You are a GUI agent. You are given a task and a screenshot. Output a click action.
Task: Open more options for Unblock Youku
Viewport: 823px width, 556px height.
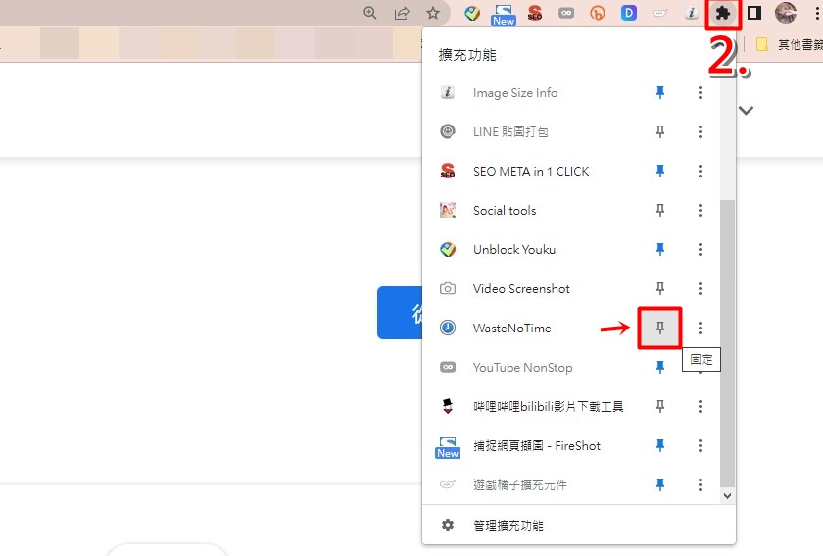pyautogui.click(x=700, y=249)
